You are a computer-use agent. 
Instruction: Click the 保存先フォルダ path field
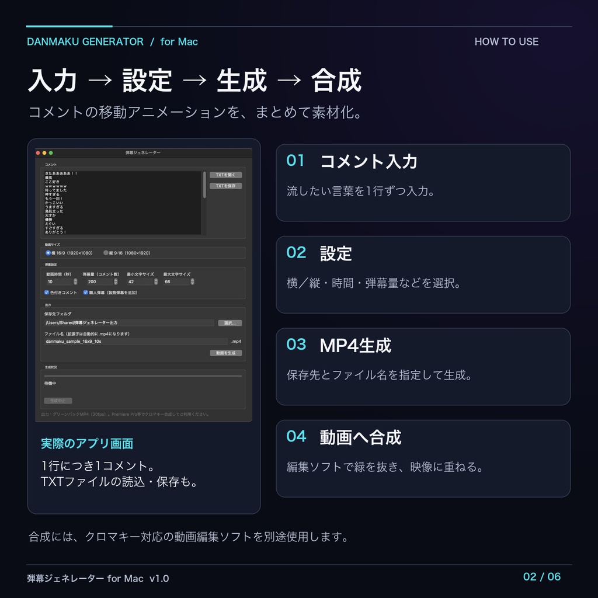[x=129, y=322]
